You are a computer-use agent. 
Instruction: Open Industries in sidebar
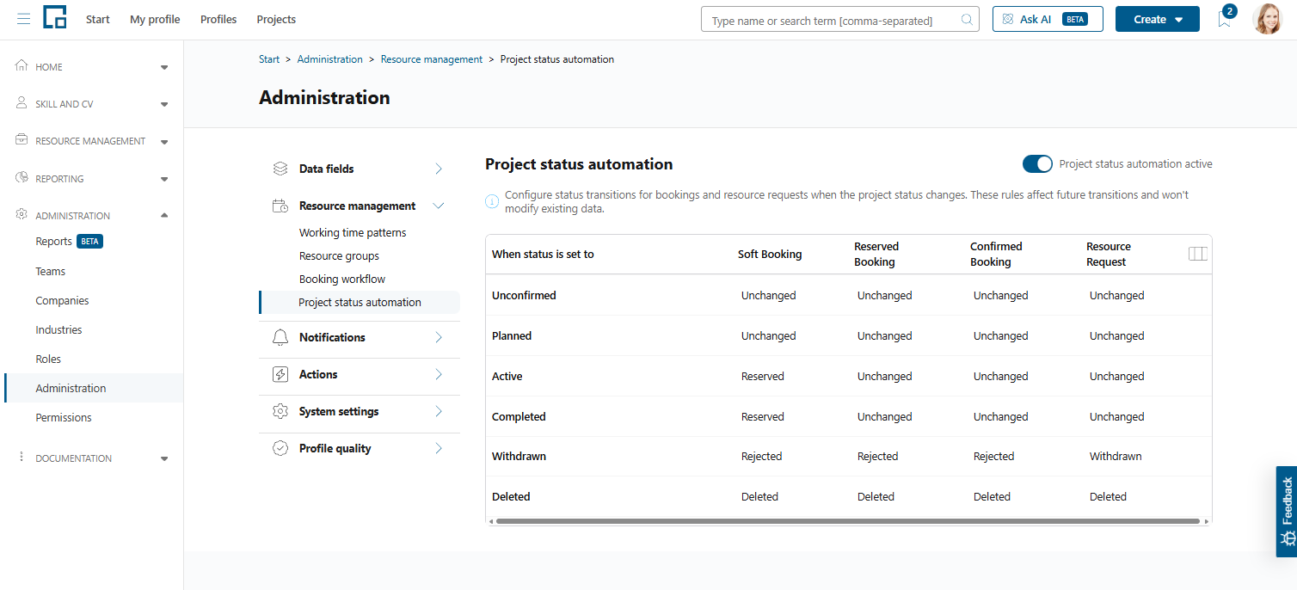58,329
